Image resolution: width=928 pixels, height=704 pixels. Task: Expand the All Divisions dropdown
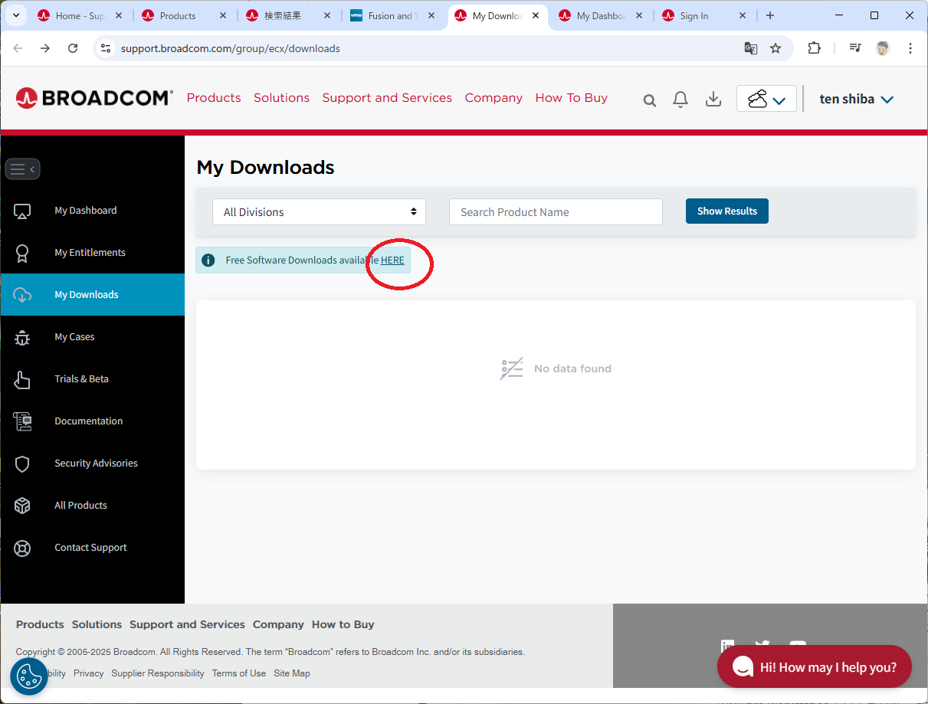coord(319,212)
